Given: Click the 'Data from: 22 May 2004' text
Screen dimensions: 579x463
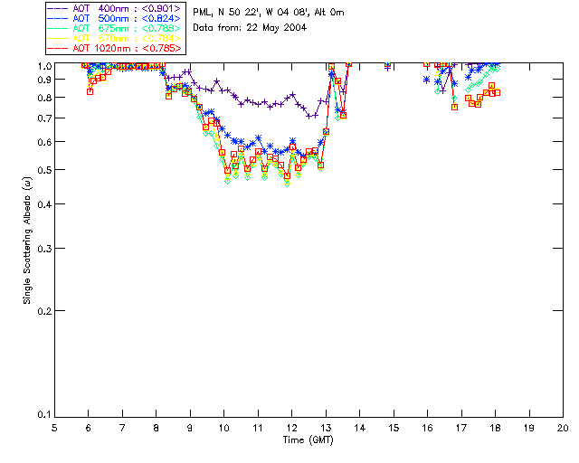Looking at the screenshot, I should [250, 28].
